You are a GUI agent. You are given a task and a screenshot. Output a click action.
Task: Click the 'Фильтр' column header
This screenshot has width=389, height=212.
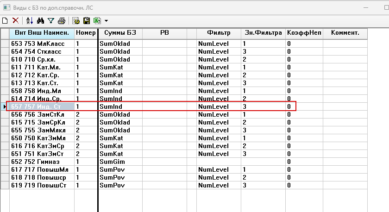point(219,33)
